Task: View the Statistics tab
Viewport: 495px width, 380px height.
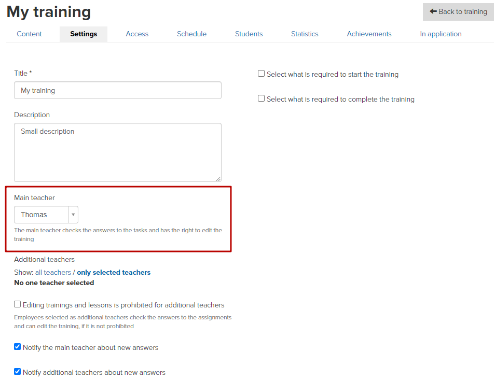Action: [305, 34]
